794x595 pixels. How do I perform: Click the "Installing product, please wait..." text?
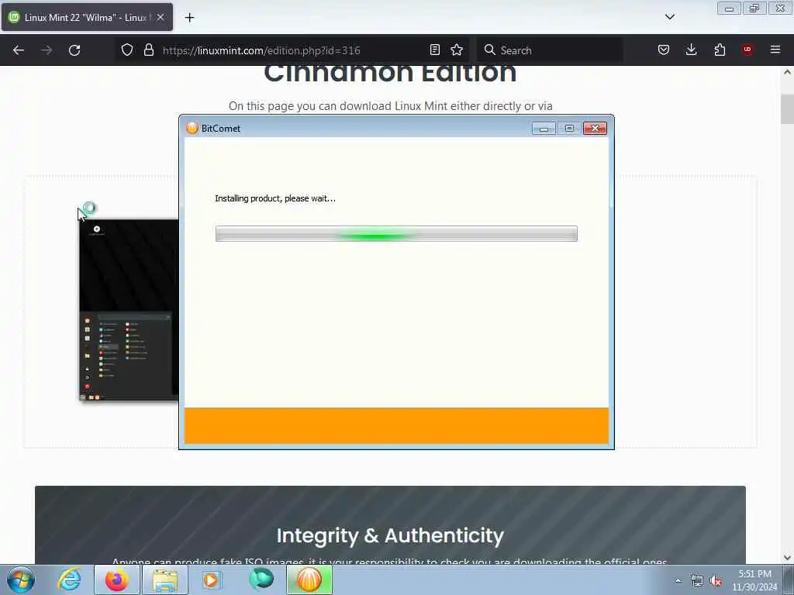[275, 198]
